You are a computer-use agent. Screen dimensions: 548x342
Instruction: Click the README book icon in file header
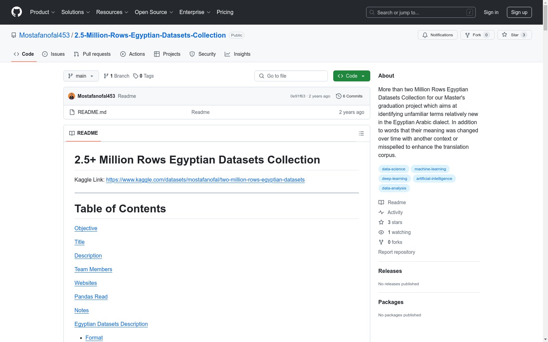point(72,133)
